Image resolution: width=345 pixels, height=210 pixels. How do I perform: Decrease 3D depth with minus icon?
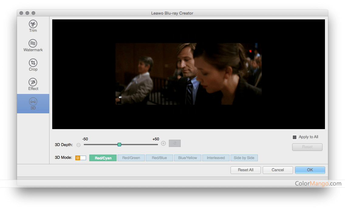[79, 145]
